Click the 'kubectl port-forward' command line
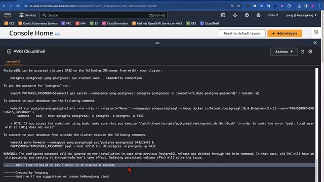The image size is (324, 182). 82,143
